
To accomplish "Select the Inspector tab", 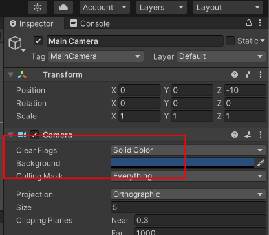I will coord(32,23).
